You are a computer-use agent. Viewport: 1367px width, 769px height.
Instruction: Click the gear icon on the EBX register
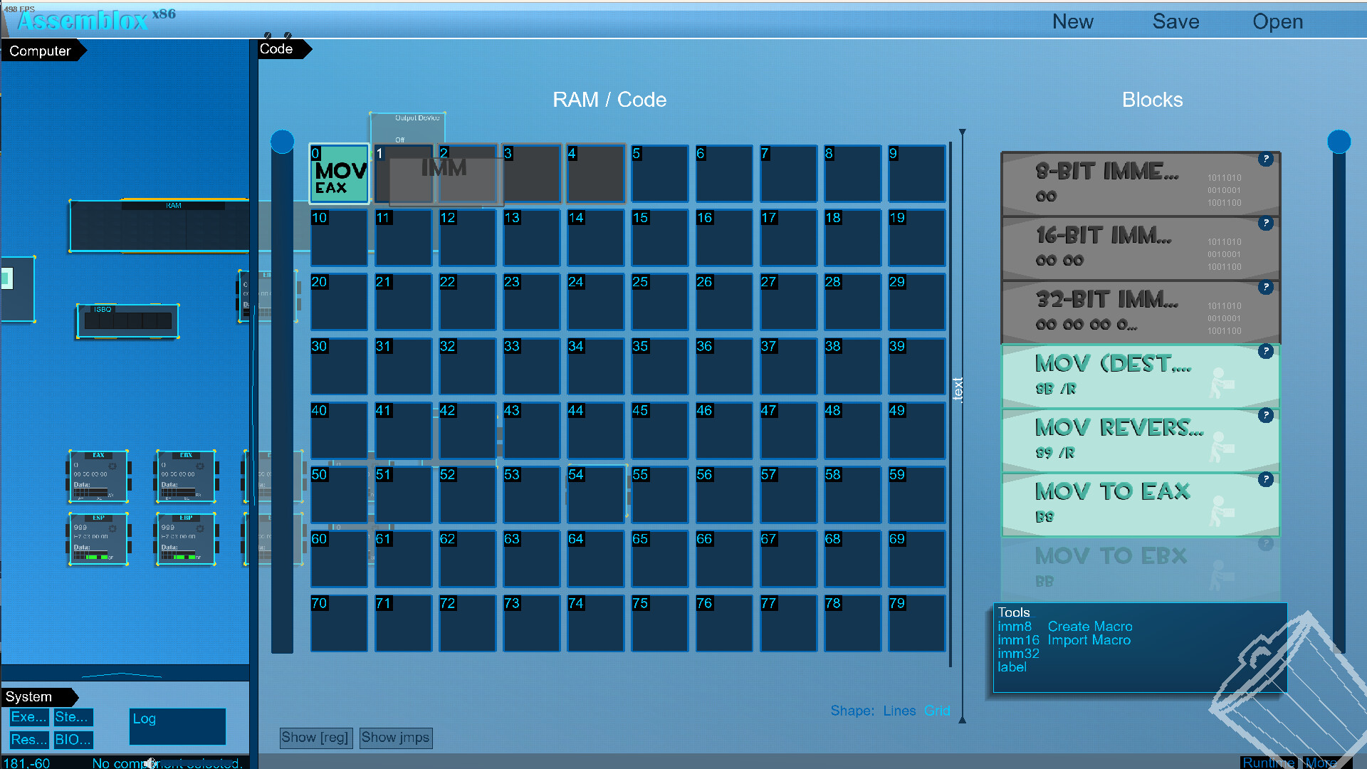pos(200,466)
